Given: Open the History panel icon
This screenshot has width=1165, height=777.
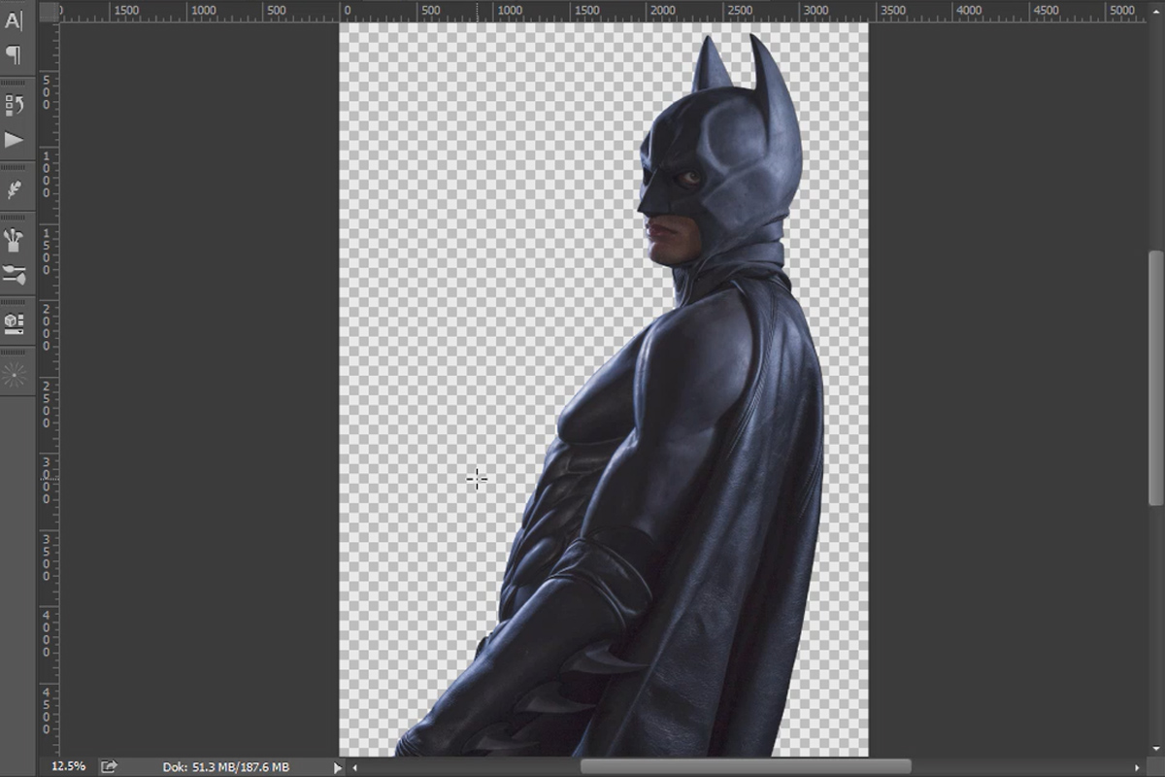Looking at the screenshot, I should (14, 106).
